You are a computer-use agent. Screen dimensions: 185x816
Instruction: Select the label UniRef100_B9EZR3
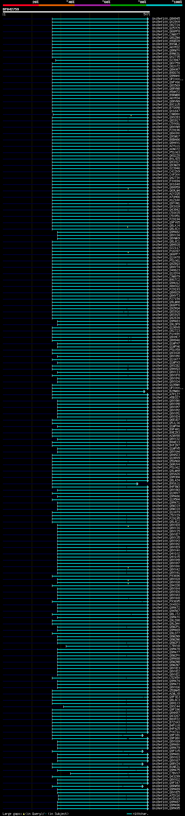click(166, 433)
